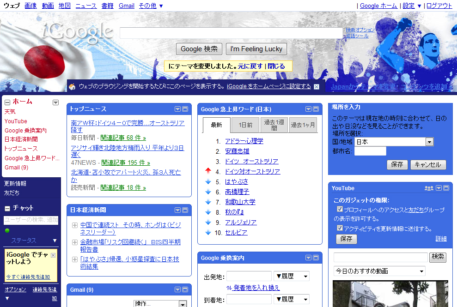Open the ホーム tab options arrow

(x=56, y=102)
